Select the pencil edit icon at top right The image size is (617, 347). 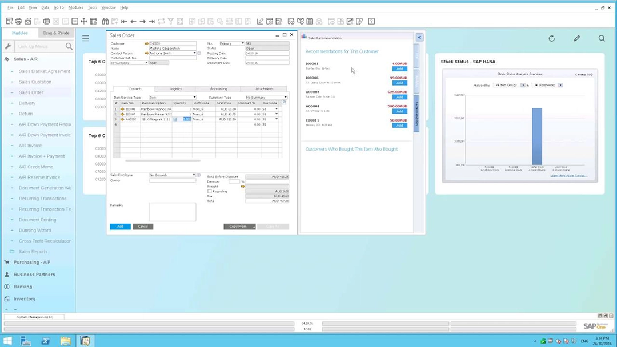[x=577, y=38]
